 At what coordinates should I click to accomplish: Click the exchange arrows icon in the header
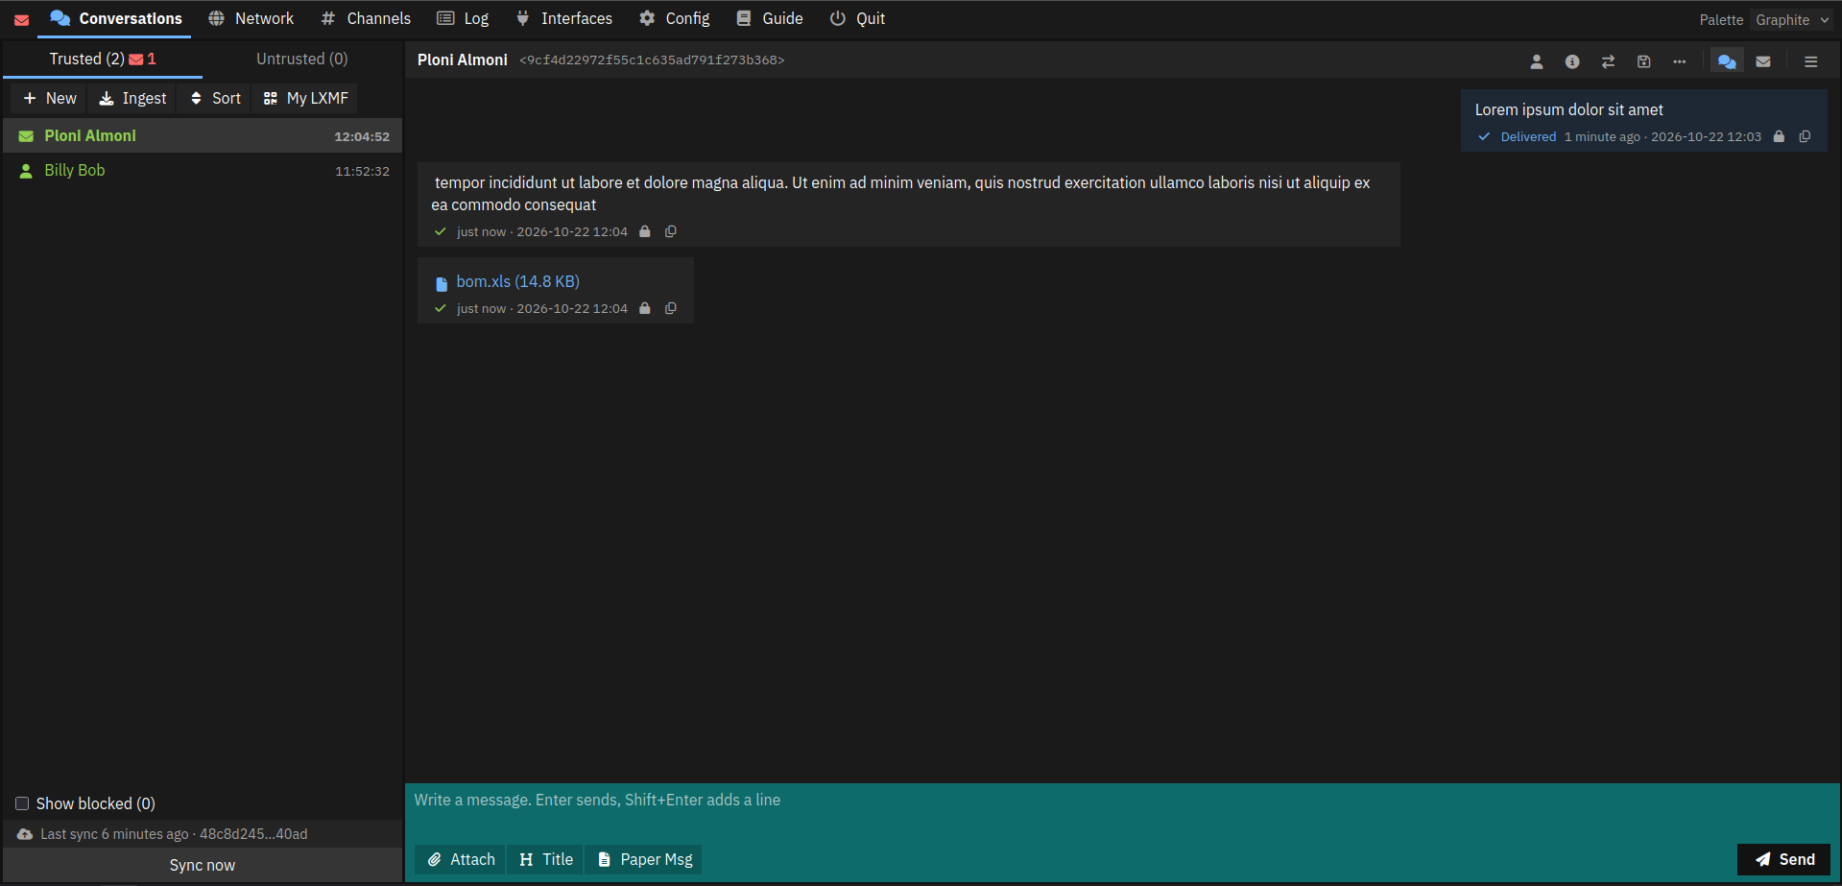[x=1608, y=61]
